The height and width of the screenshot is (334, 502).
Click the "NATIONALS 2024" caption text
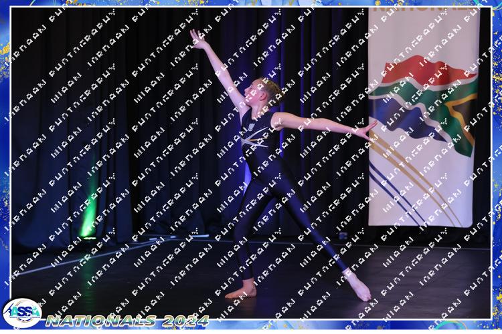tap(127, 321)
